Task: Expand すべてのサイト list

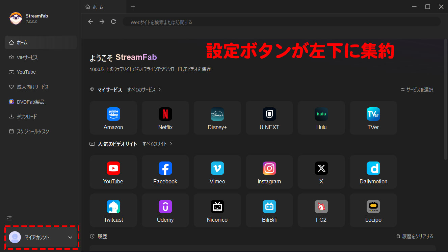Action: 157,144
